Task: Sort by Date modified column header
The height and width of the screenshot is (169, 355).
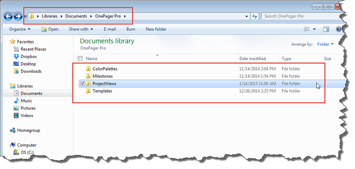Action: pos(252,59)
